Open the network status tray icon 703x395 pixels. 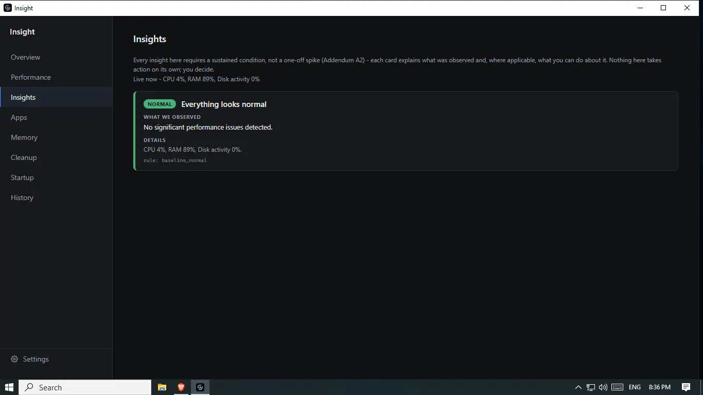click(x=591, y=387)
